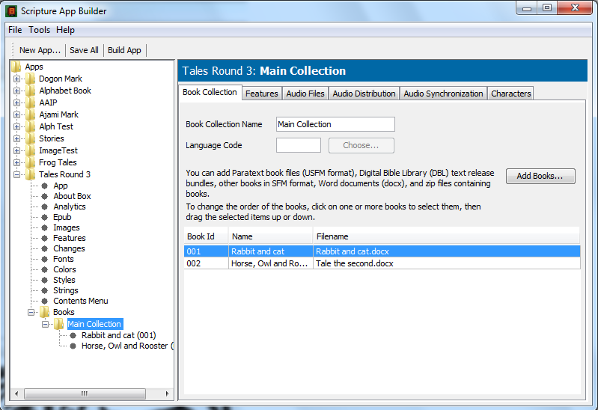Expand the AAIP app node
The image size is (598, 410).
coord(16,103)
